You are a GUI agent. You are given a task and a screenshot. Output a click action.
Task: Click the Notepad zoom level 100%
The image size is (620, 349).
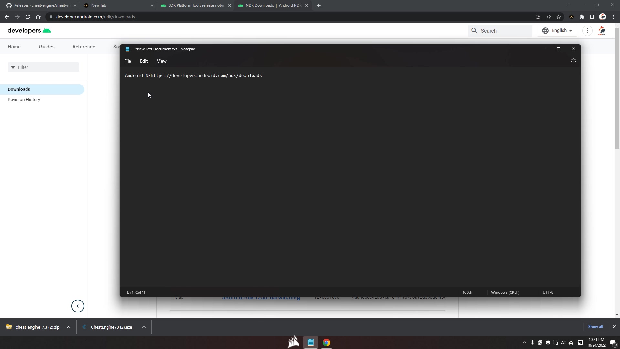click(x=467, y=292)
